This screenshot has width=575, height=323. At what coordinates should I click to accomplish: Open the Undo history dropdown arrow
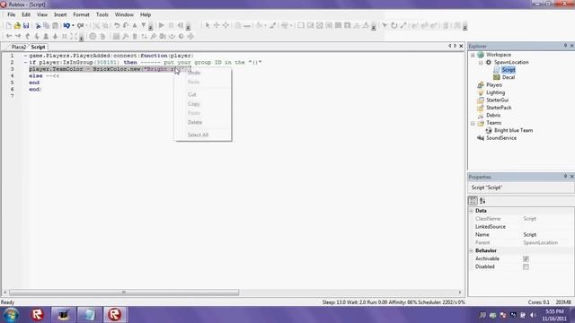73,26
